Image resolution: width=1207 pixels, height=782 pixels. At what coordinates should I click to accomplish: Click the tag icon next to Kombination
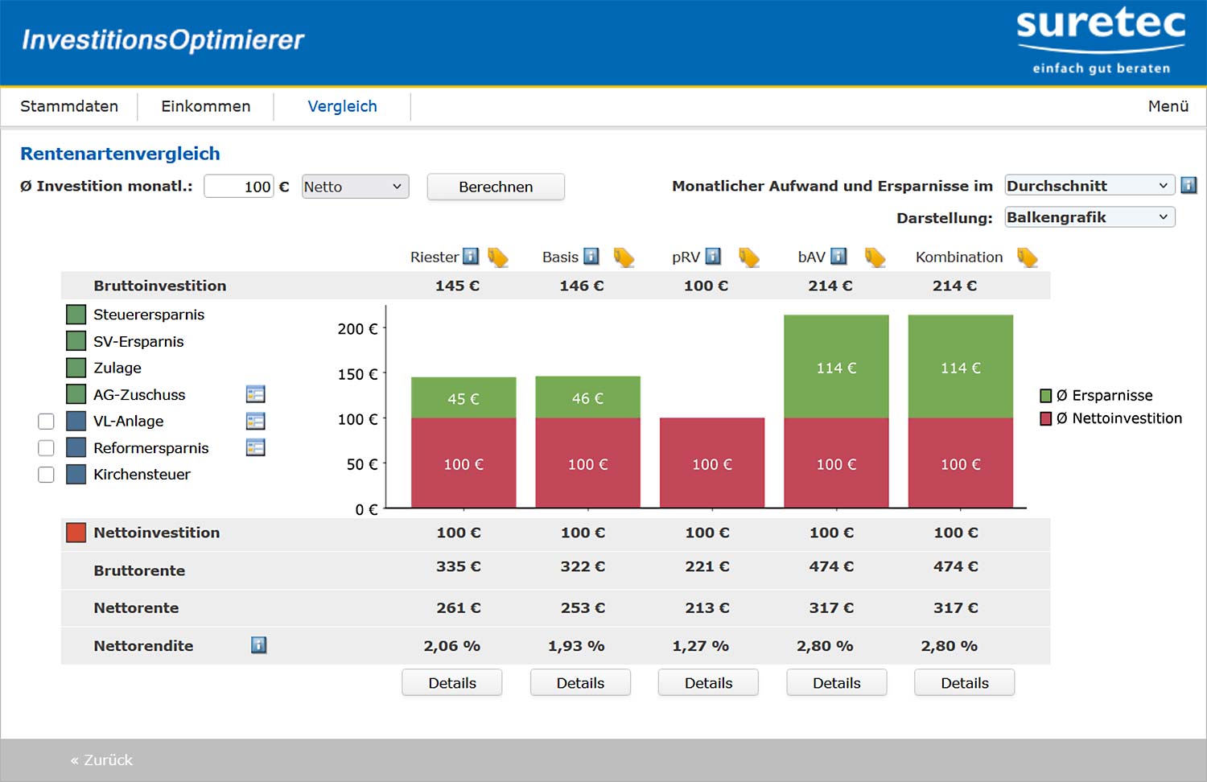click(x=1028, y=257)
